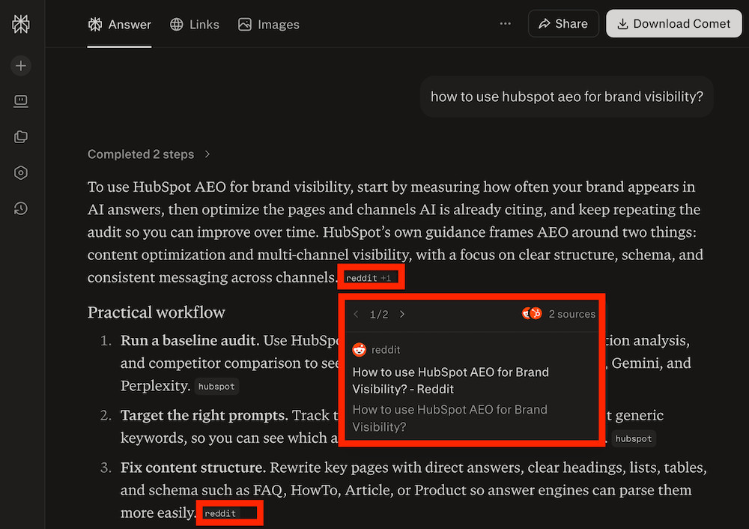The height and width of the screenshot is (529, 749).
Task: Open the Spaces collections icon in sidebar
Action: point(20,136)
